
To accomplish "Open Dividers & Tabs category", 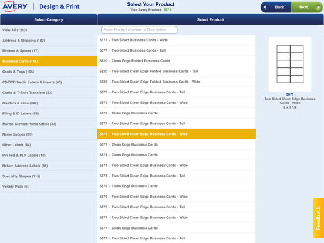I will (x=48, y=103).
